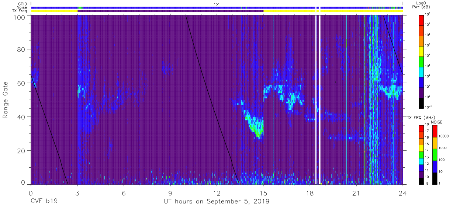
Task: Click the white data gap bar near 18.5 UT
Action: pyautogui.click(x=319, y=100)
